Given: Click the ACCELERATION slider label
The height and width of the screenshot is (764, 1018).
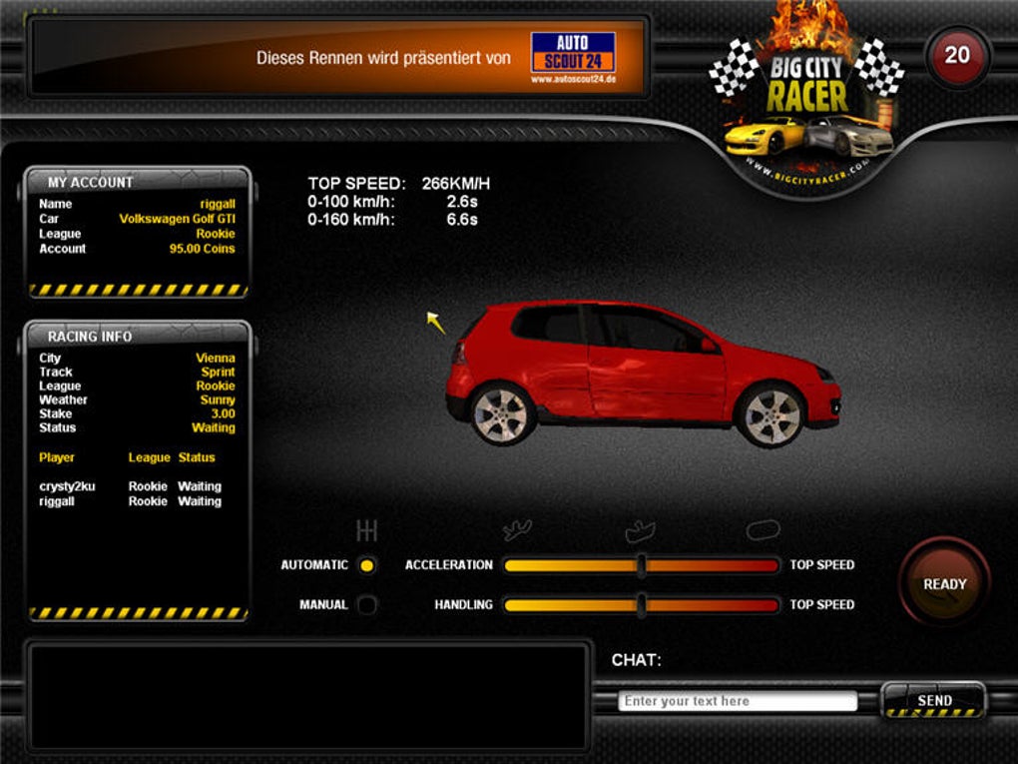Looking at the screenshot, I should pos(449,565).
